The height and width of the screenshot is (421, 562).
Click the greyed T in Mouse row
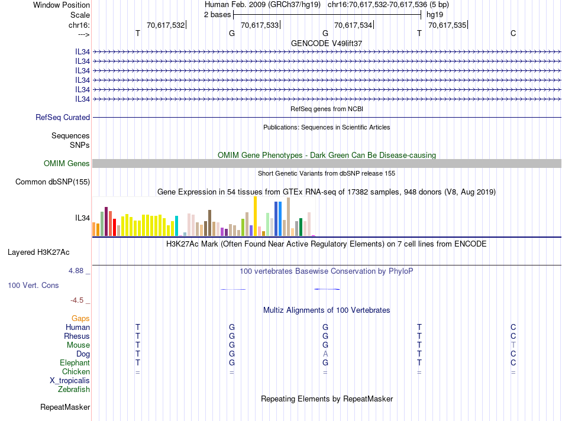(513, 345)
